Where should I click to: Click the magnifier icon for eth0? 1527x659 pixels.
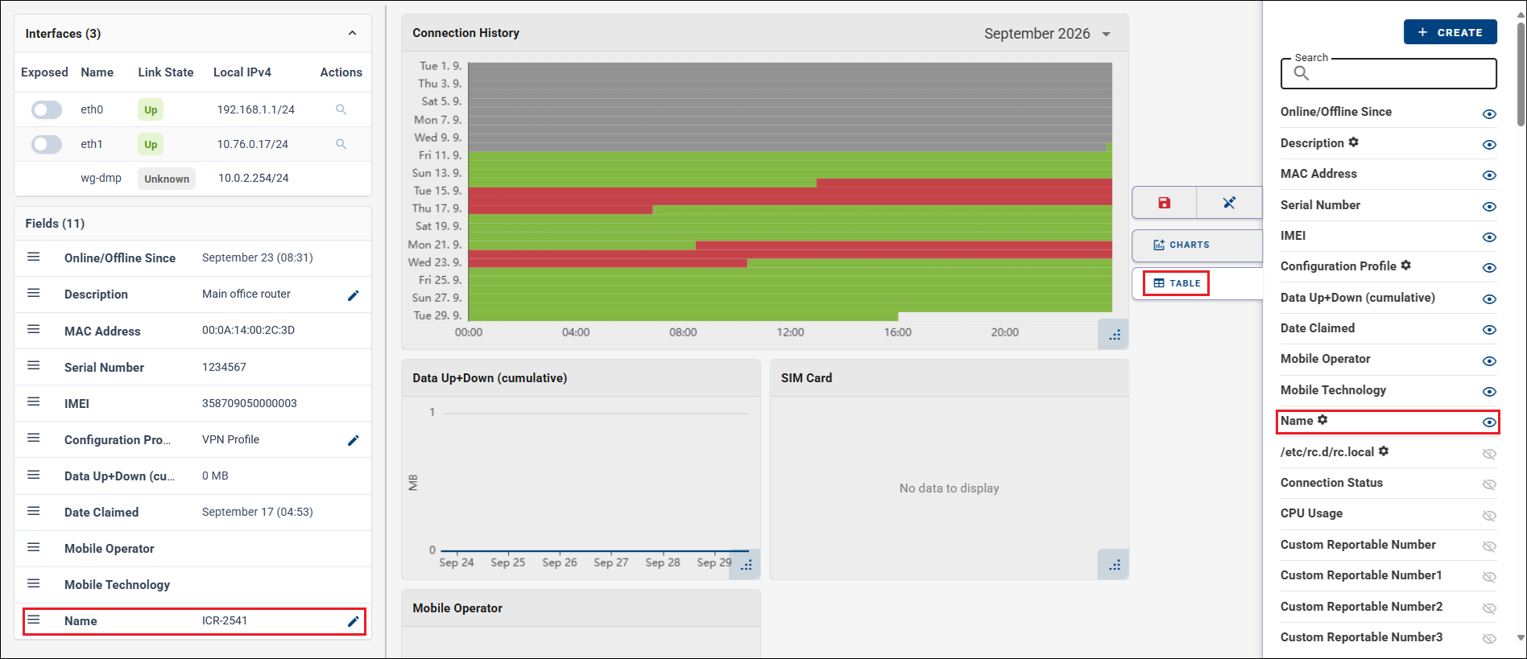click(341, 109)
